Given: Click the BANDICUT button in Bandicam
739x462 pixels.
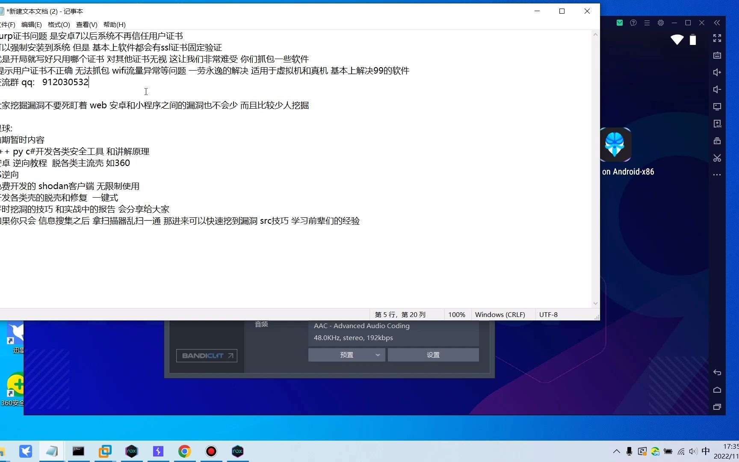Looking at the screenshot, I should coord(207,355).
